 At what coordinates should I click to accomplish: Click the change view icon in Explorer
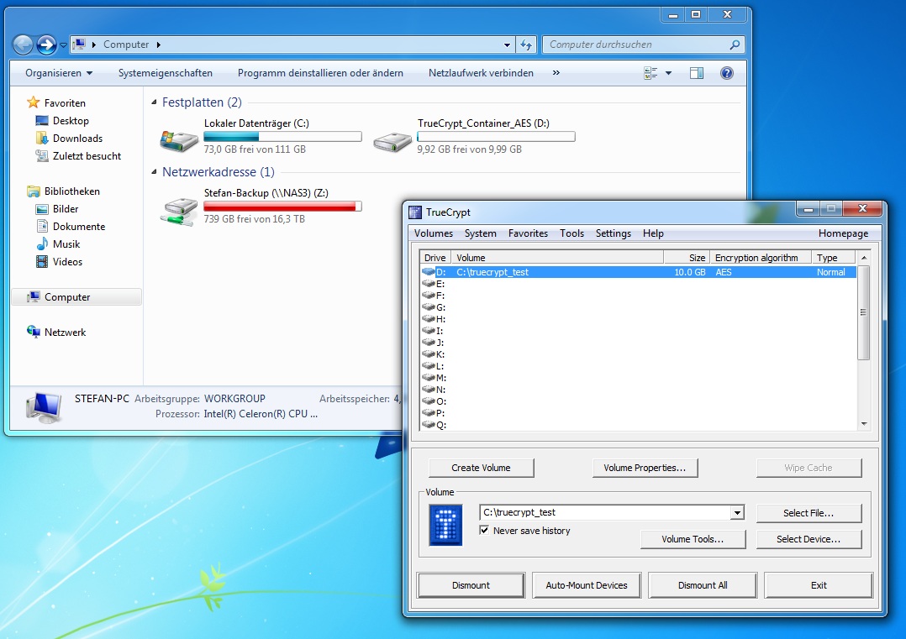coord(651,73)
